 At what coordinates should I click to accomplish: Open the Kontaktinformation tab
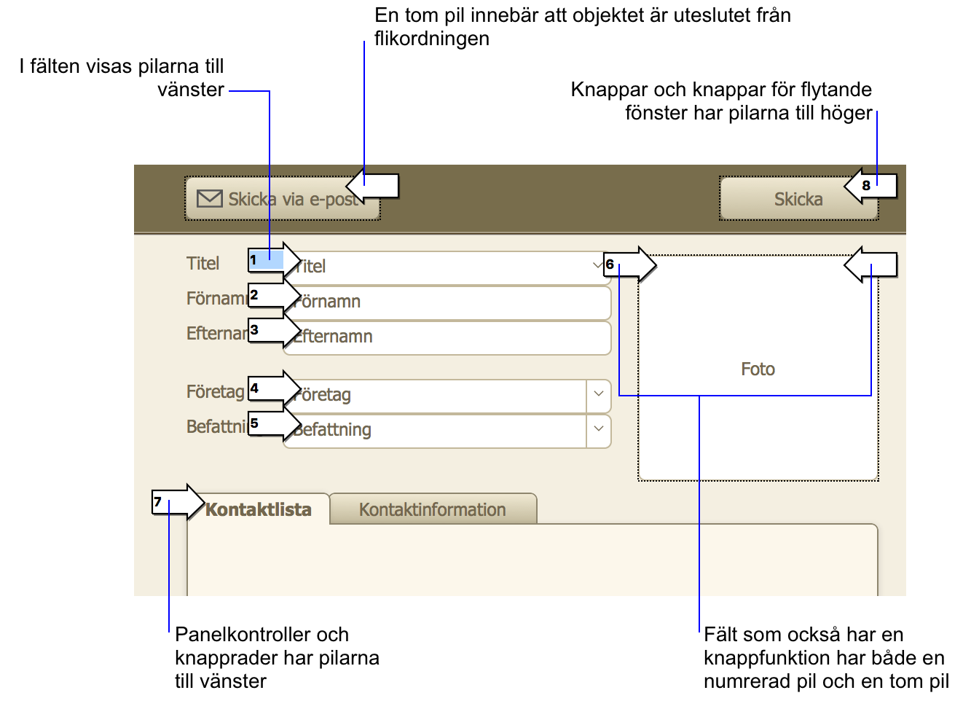tap(433, 509)
